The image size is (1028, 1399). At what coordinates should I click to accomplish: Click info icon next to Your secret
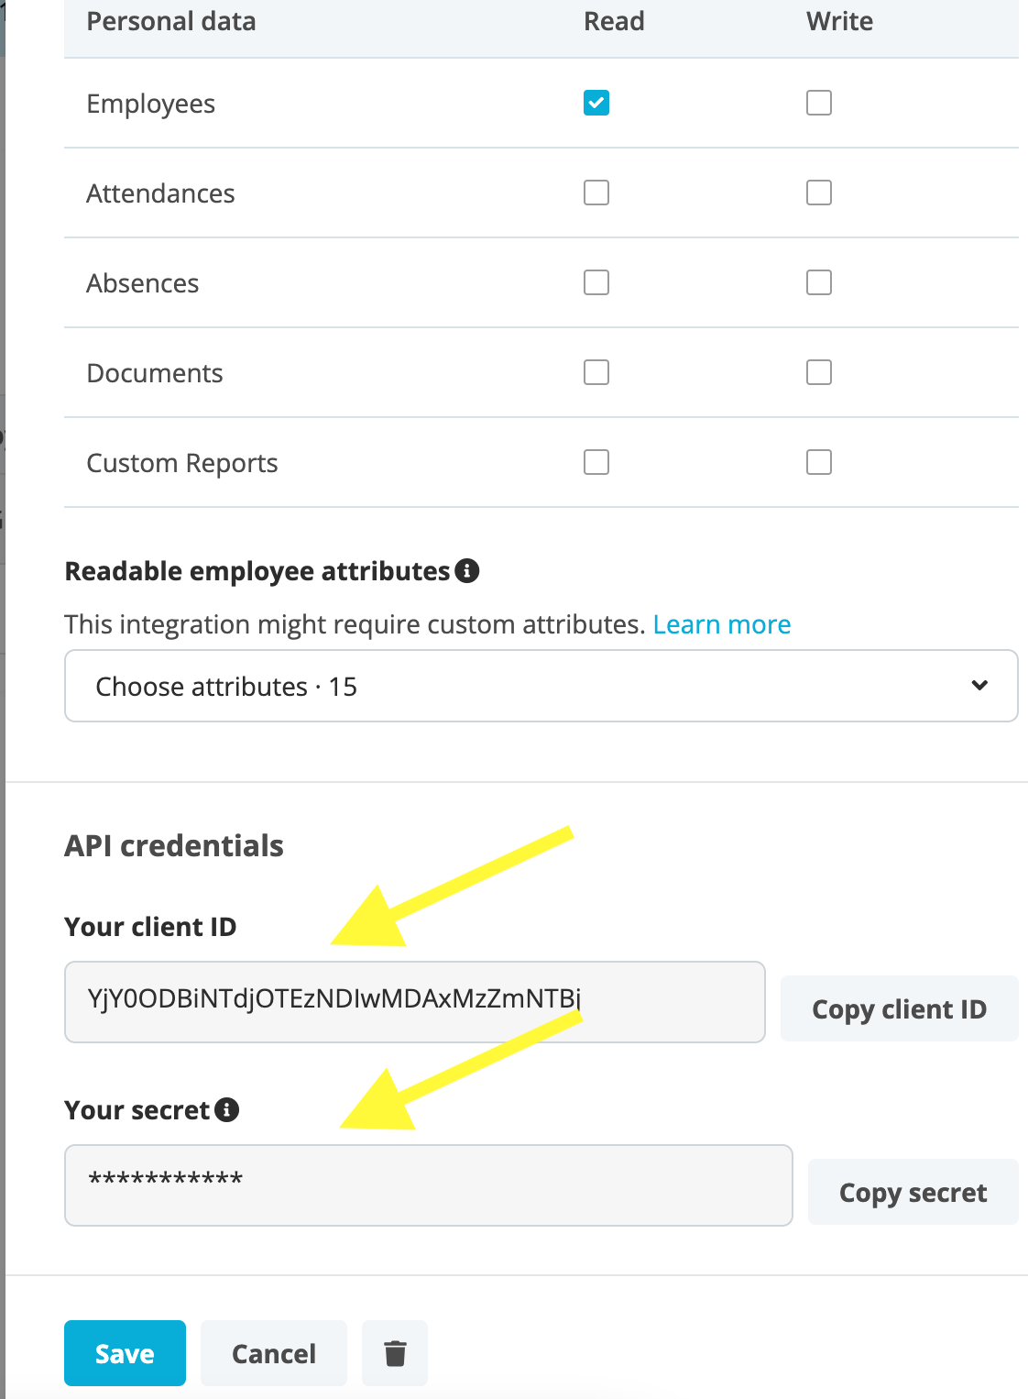227,1110
